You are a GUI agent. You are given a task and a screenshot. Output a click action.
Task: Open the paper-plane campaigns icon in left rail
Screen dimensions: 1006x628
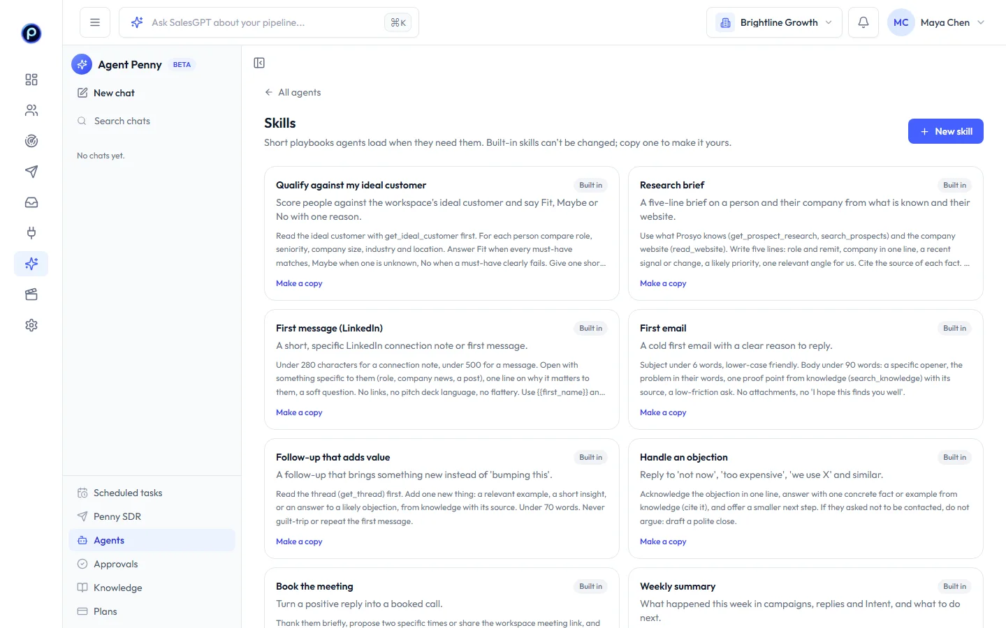pyautogui.click(x=31, y=172)
